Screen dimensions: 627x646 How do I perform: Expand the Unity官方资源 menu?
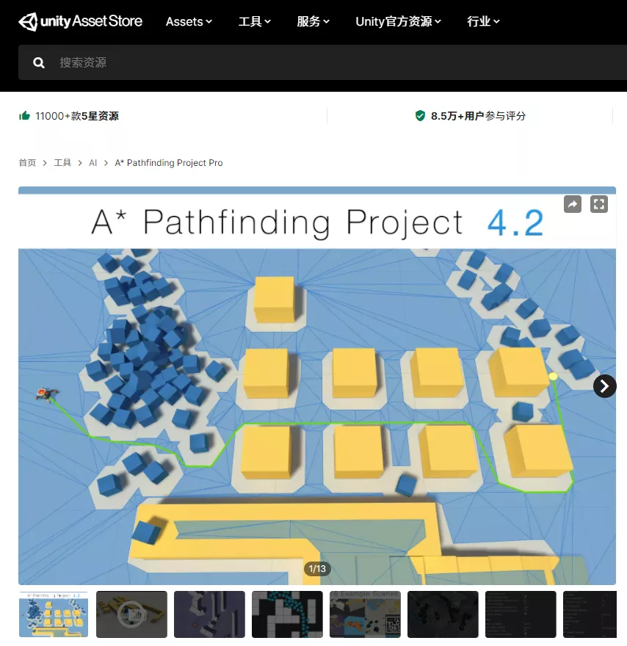coord(398,21)
